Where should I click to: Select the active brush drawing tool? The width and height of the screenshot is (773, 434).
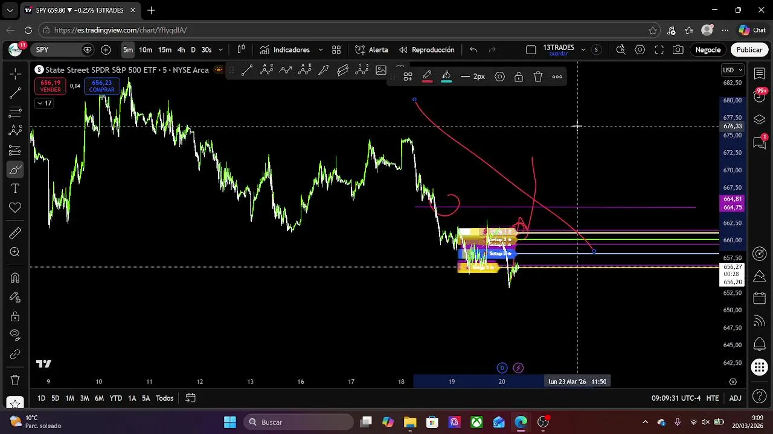pyautogui.click(x=15, y=169)
